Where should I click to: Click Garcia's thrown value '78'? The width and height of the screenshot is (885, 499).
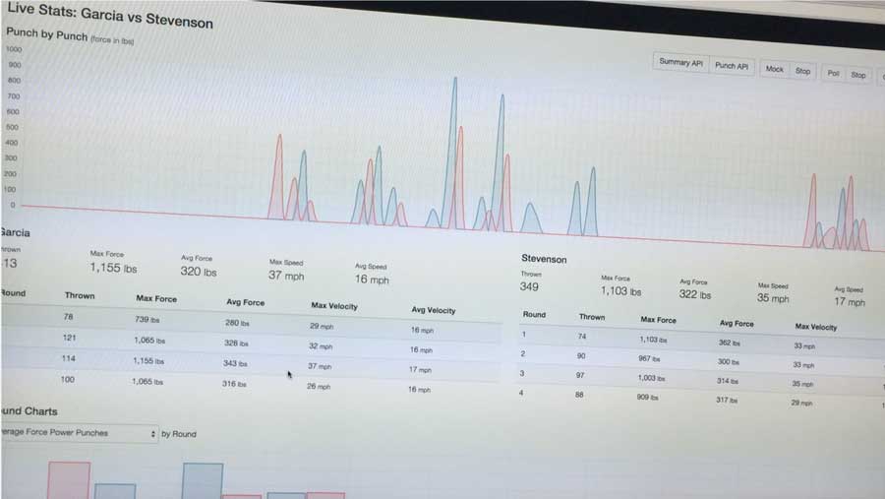[68, 317]
